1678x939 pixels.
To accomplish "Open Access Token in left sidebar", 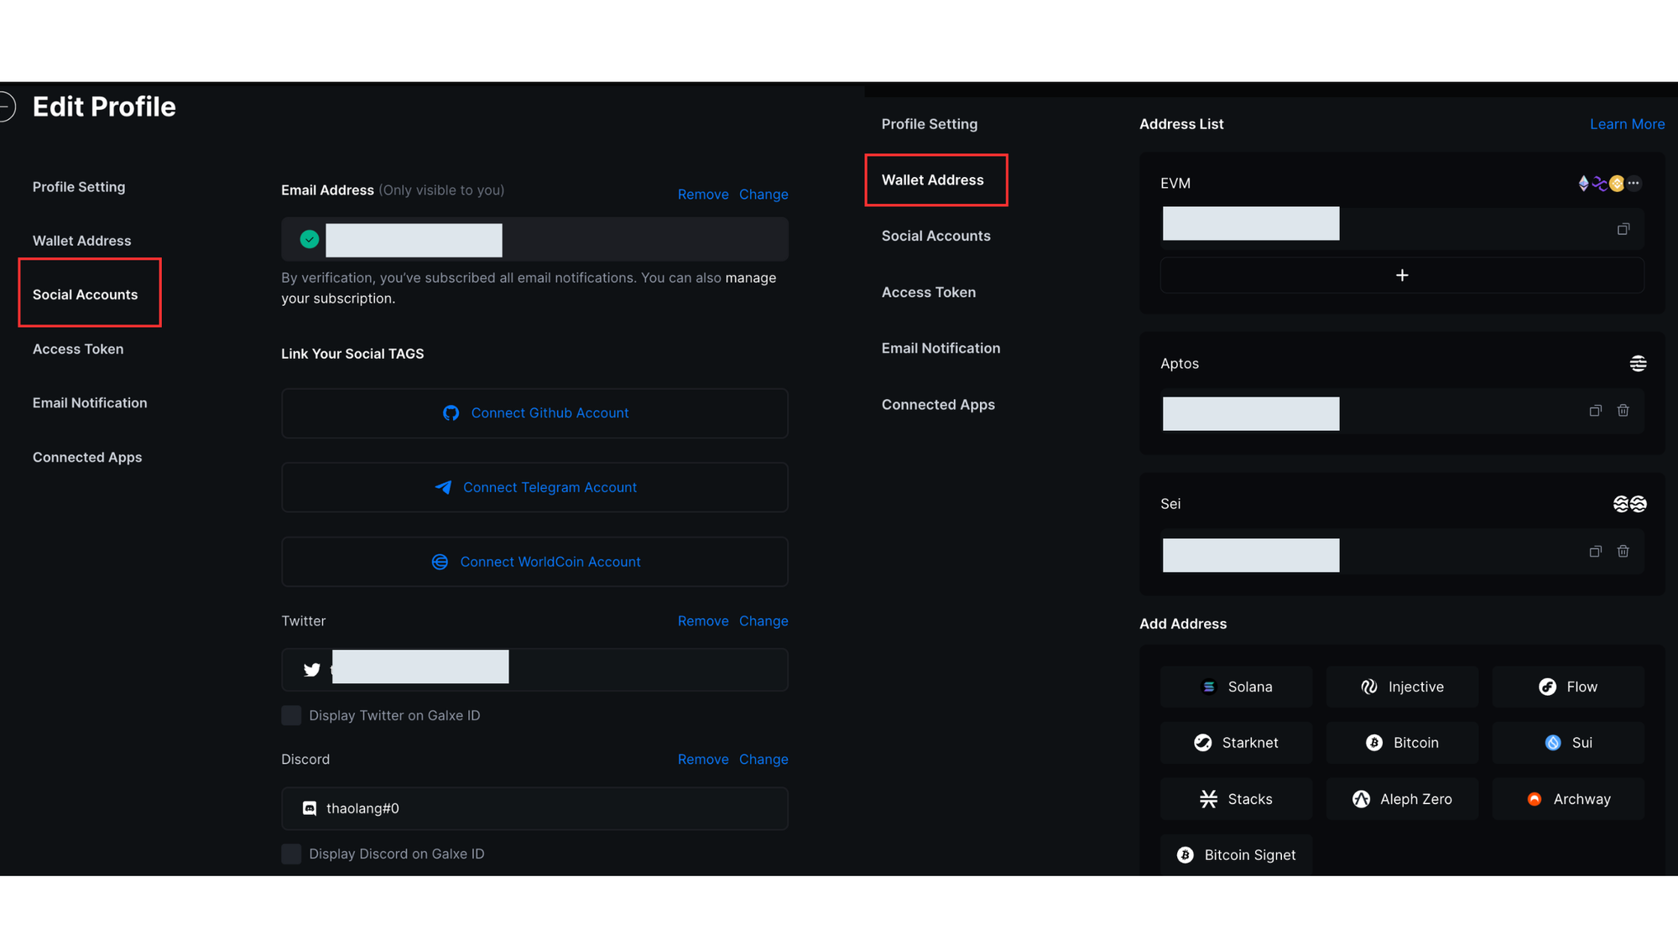I will (78, 349).
